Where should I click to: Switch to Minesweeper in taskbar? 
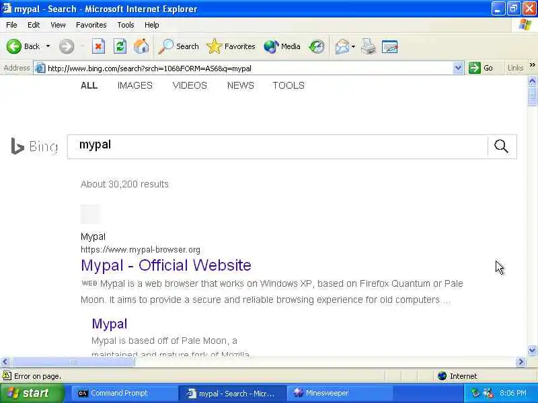pos(339,393)
